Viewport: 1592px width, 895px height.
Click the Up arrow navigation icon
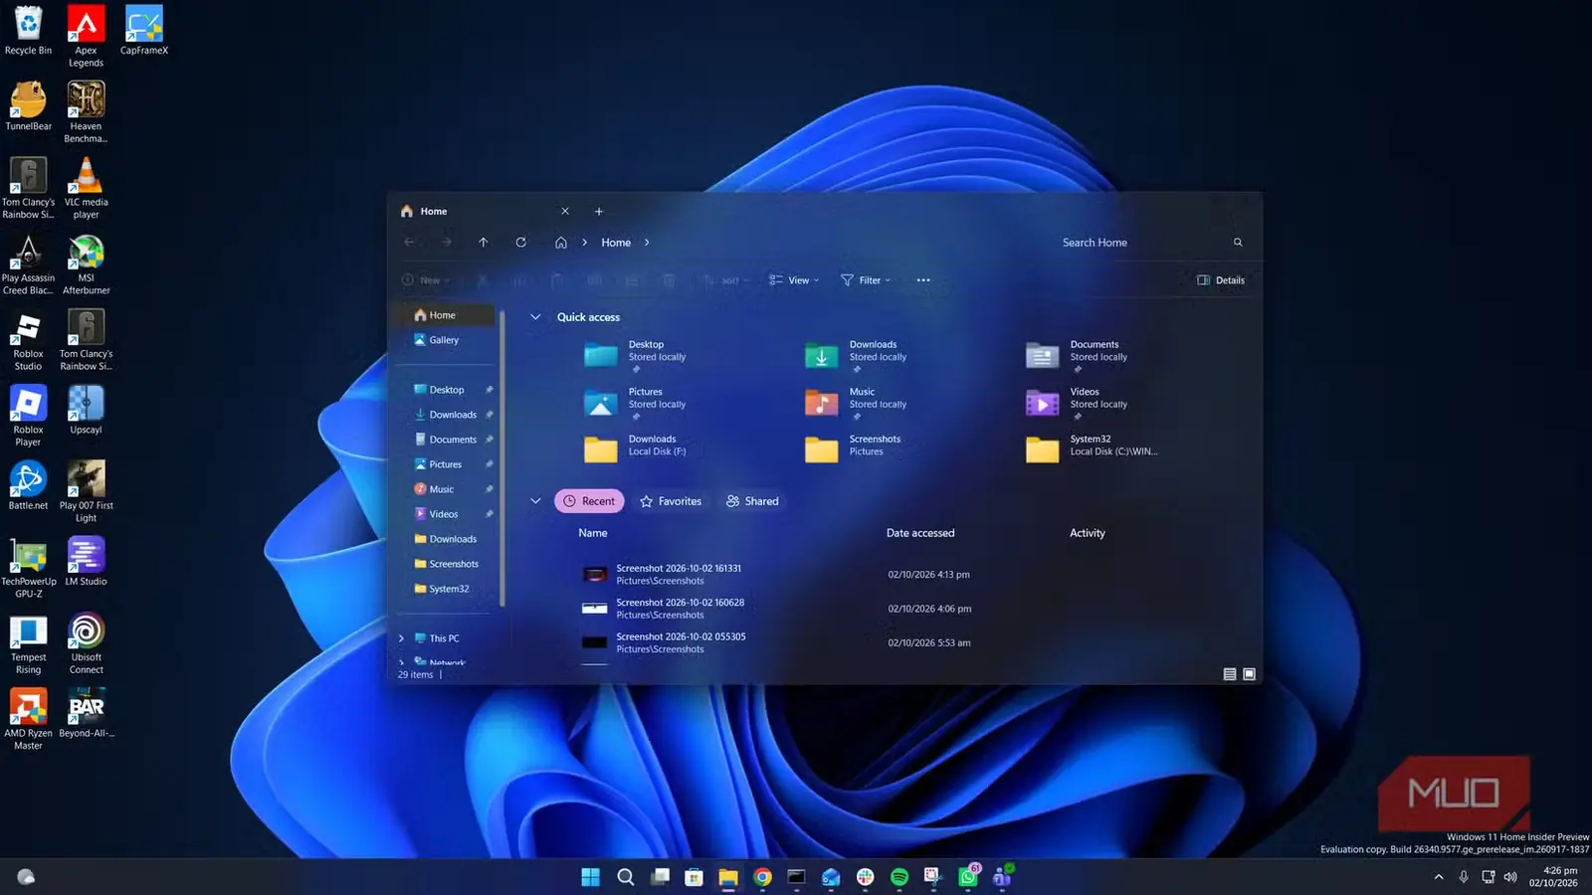click(484, 242)
